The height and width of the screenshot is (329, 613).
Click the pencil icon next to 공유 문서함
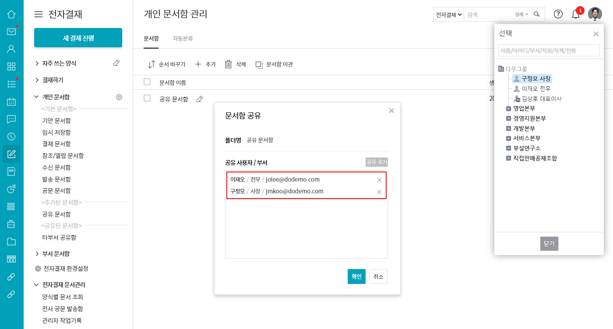point(200,99)
